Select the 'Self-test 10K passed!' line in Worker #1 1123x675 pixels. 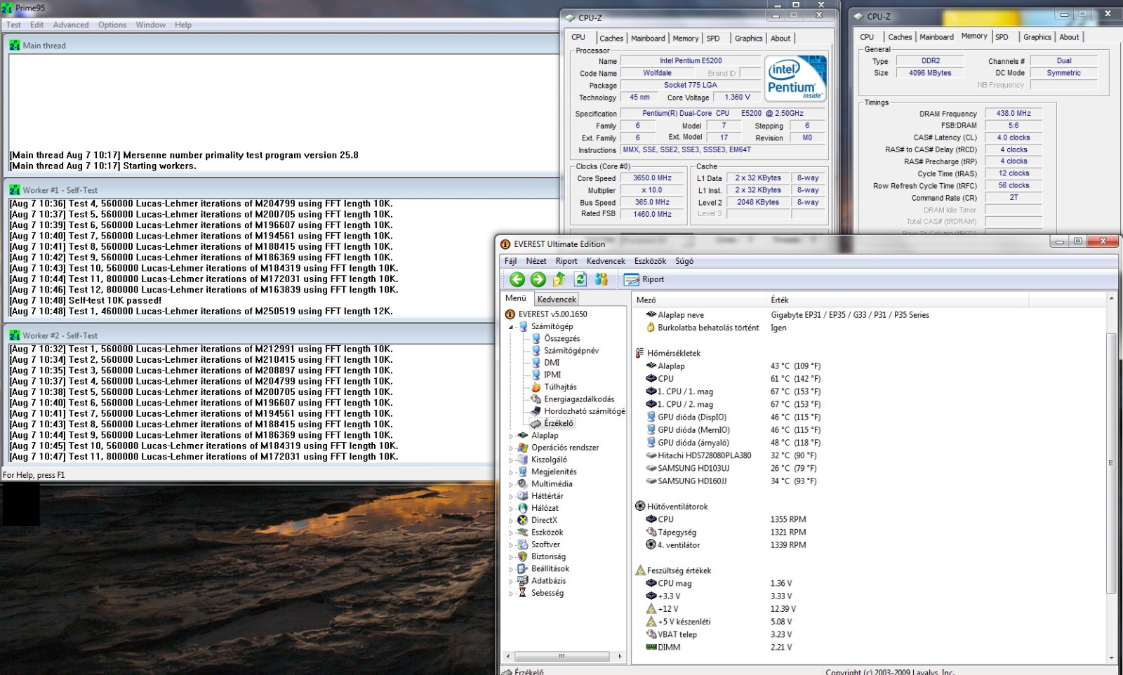pos(86,300)
